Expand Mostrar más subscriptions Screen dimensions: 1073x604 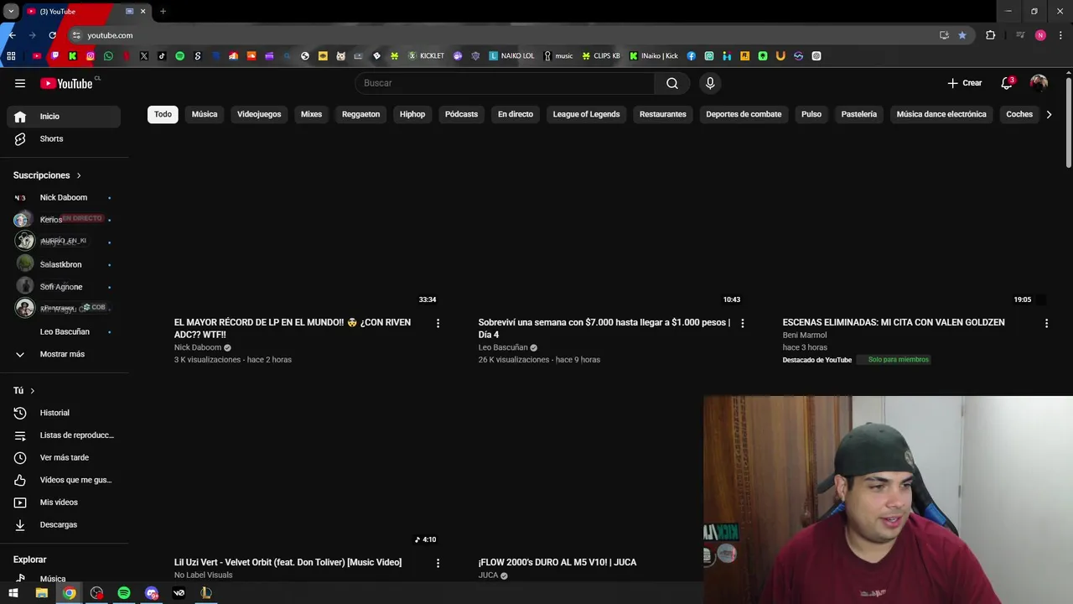[64, 354]
